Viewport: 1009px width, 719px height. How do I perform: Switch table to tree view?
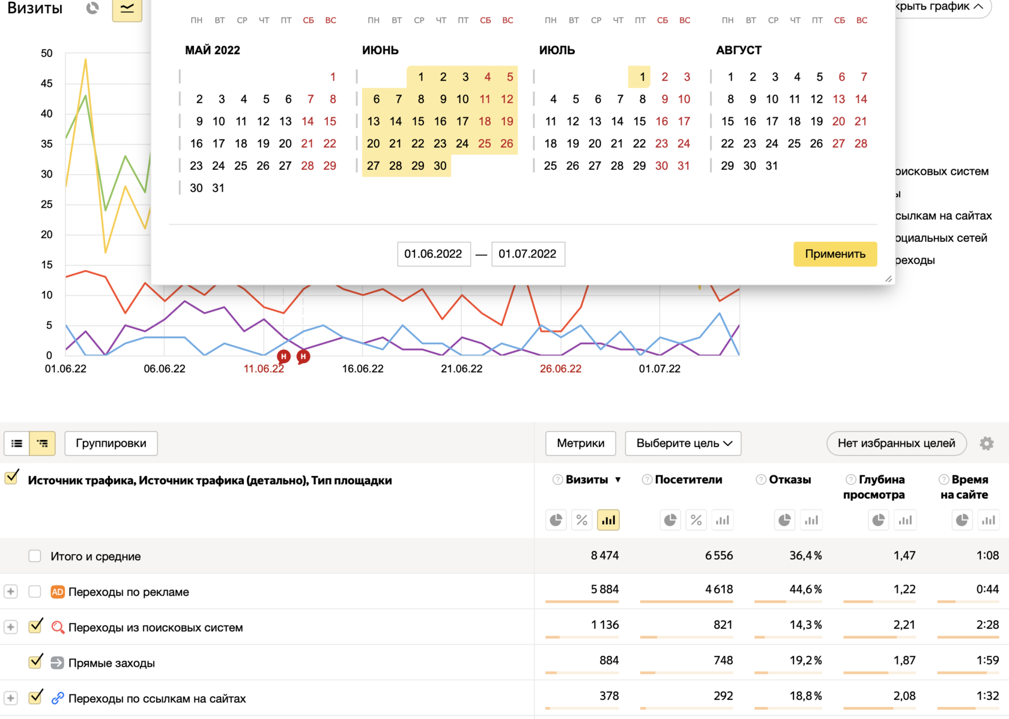click(43, 444)
